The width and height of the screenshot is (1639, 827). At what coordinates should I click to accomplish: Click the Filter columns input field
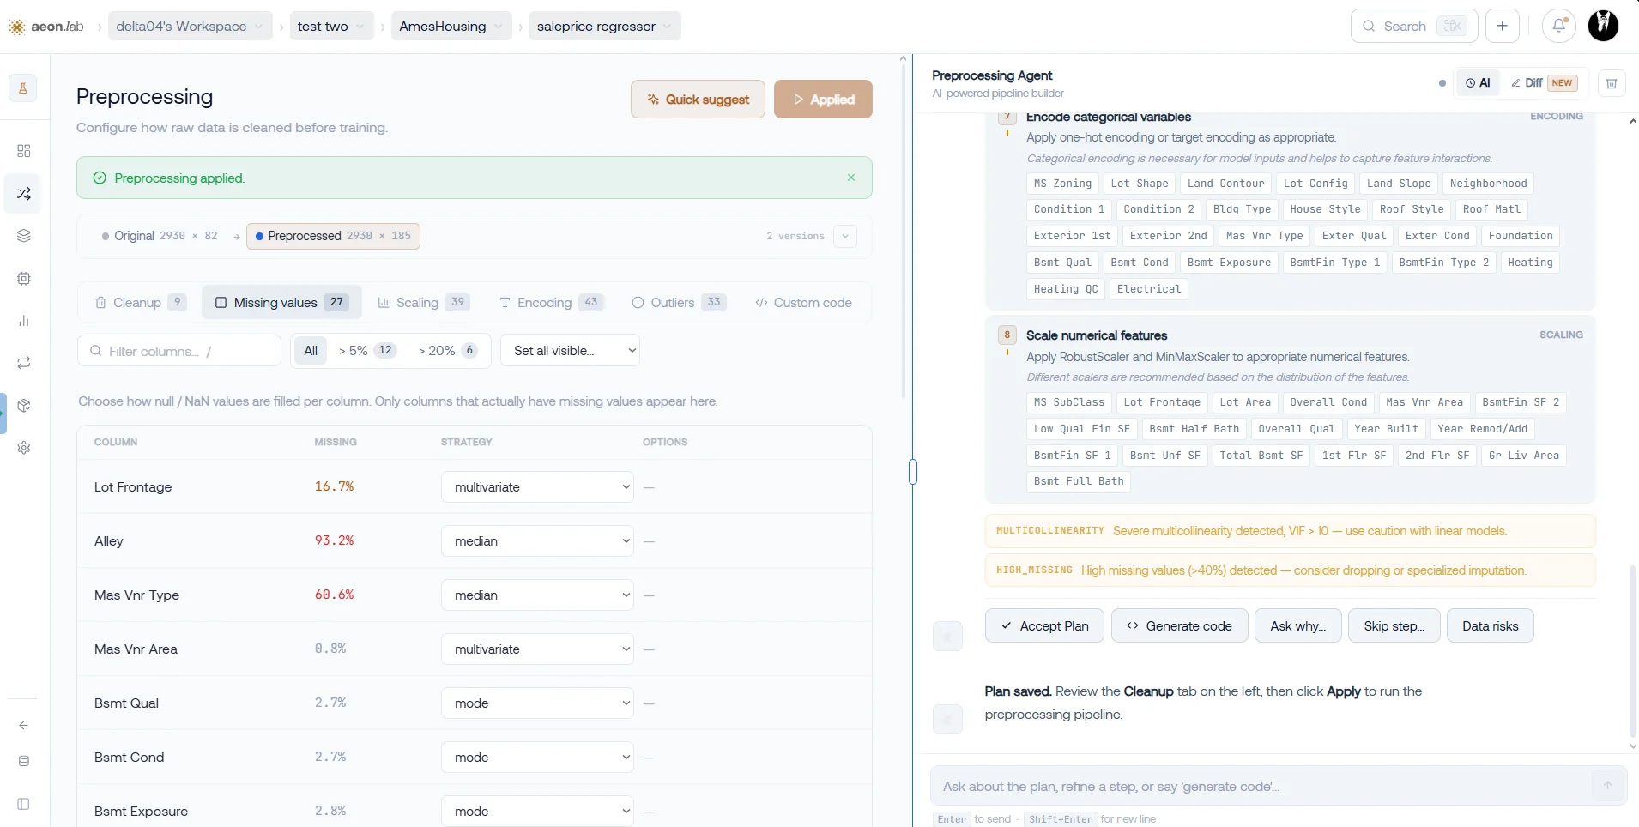click(179, 351)
